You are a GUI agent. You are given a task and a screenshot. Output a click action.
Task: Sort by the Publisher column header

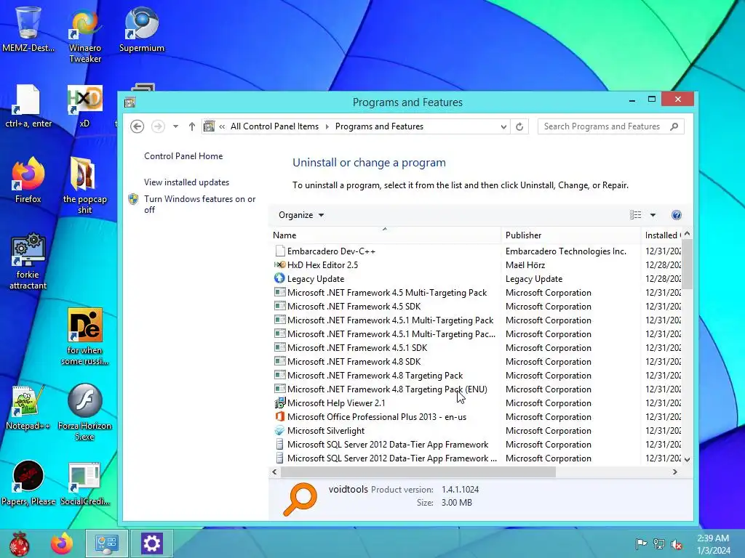click(x=570, y=235)
